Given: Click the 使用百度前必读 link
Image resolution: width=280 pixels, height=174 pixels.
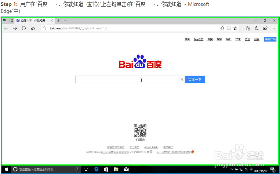Looking at the screenshot, I should [x=110, y=152].
